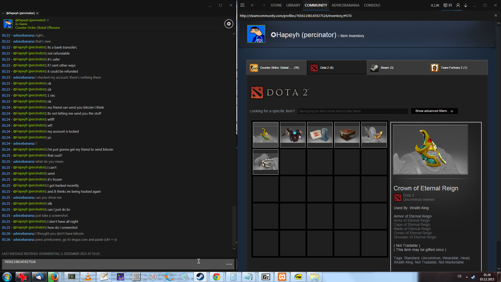
Task: Open the Steam hamburger menu
Action: [242, 5]
